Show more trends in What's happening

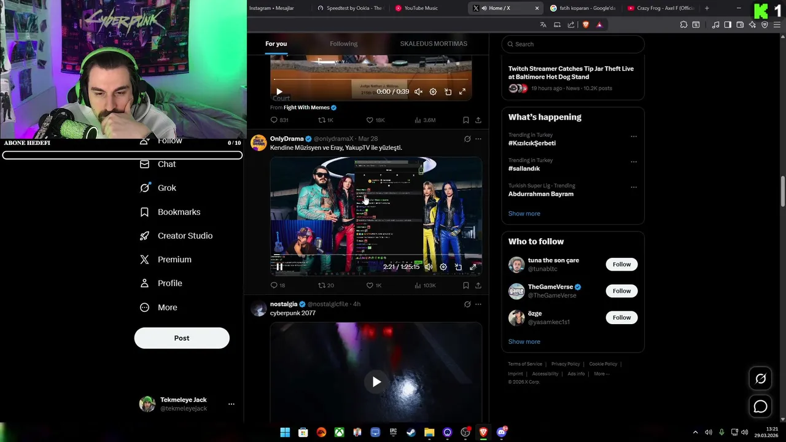click(524, 214)
